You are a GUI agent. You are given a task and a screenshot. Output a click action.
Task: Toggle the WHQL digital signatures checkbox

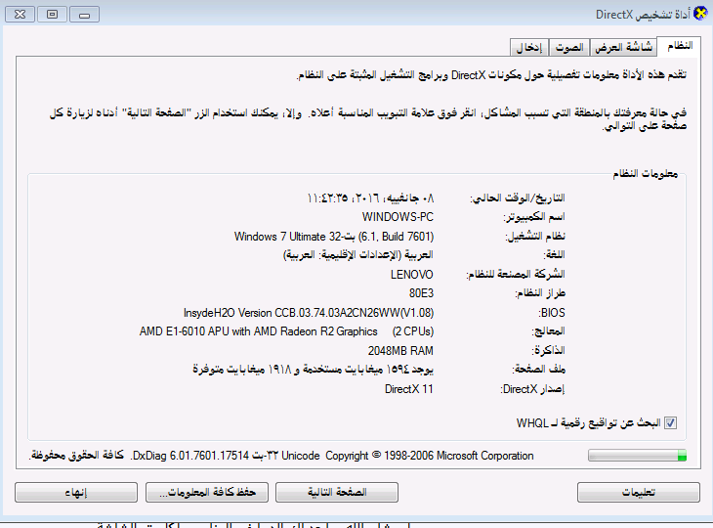tap(670, 422)
